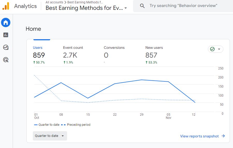Click the search magnifier icon
This screenshot has height=148, width=233.
click(x=142, y=6)
